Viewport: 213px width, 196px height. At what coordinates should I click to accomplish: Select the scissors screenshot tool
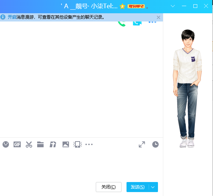tap(29, 144)
